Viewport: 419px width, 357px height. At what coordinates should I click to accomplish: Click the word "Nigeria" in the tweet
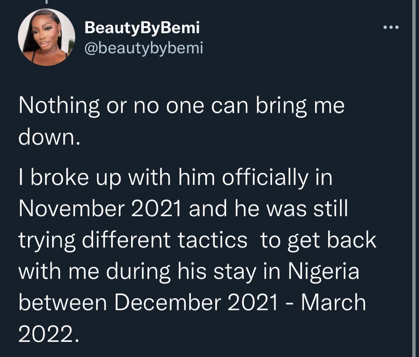[324, 272]
